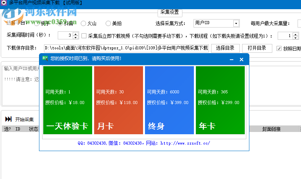Click the 采集间隔时间 value field
301x179 pixels.
(65, 36)
